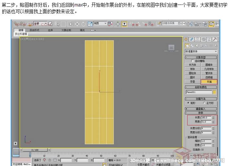Switch to the 填充 ribbon tab

(82, 30)
